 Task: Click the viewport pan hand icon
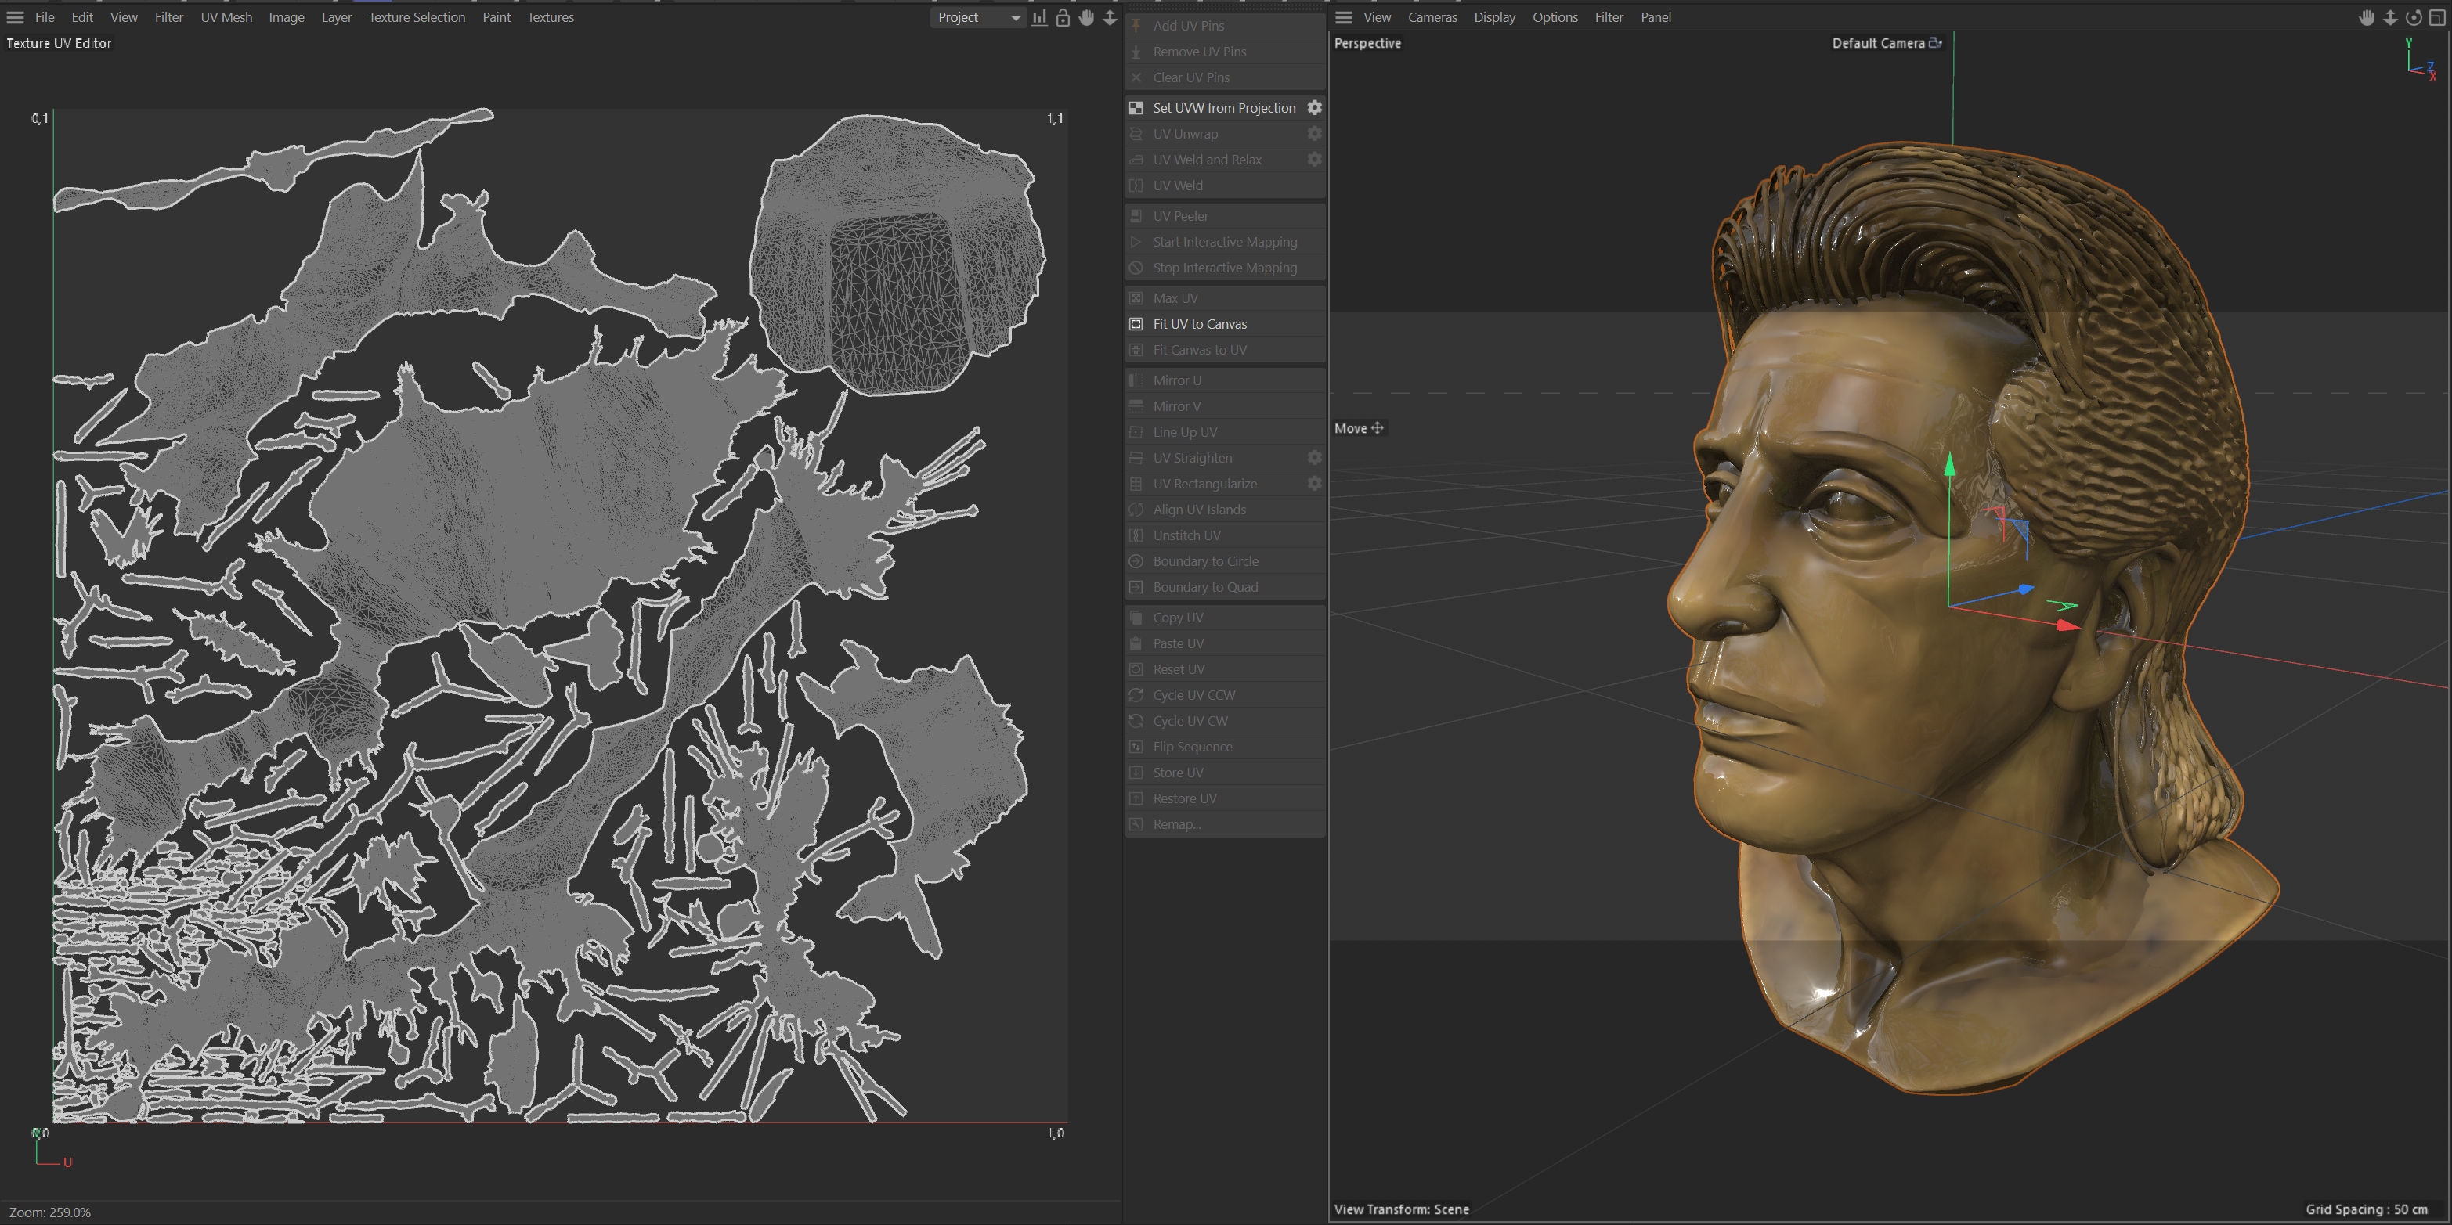2367,17
